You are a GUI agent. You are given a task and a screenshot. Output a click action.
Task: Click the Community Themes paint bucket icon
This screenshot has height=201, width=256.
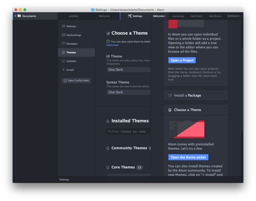108,148
